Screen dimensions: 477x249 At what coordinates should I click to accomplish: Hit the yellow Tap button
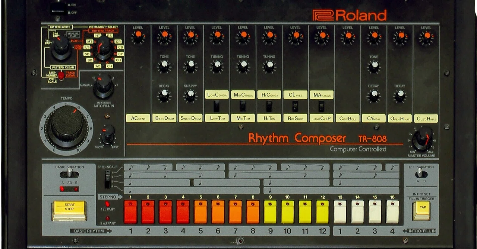(421, 210)
